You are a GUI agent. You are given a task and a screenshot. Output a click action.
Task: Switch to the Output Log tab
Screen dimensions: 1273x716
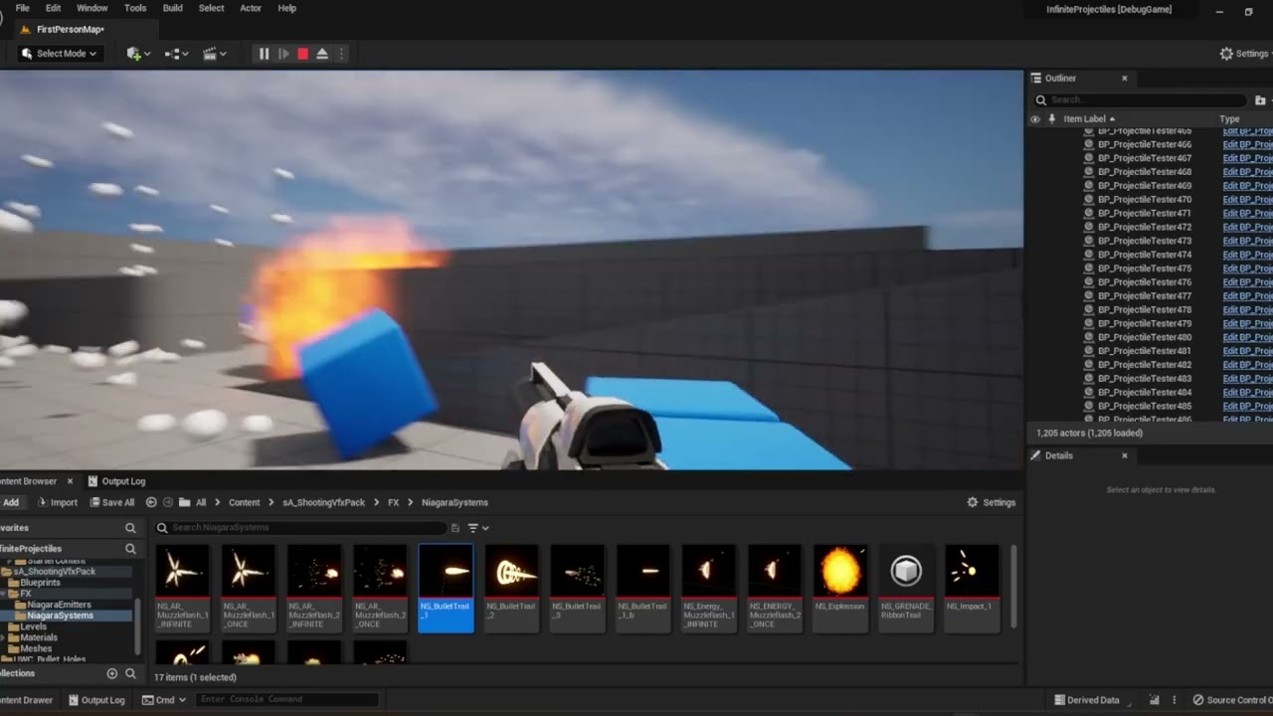(116, 481)
